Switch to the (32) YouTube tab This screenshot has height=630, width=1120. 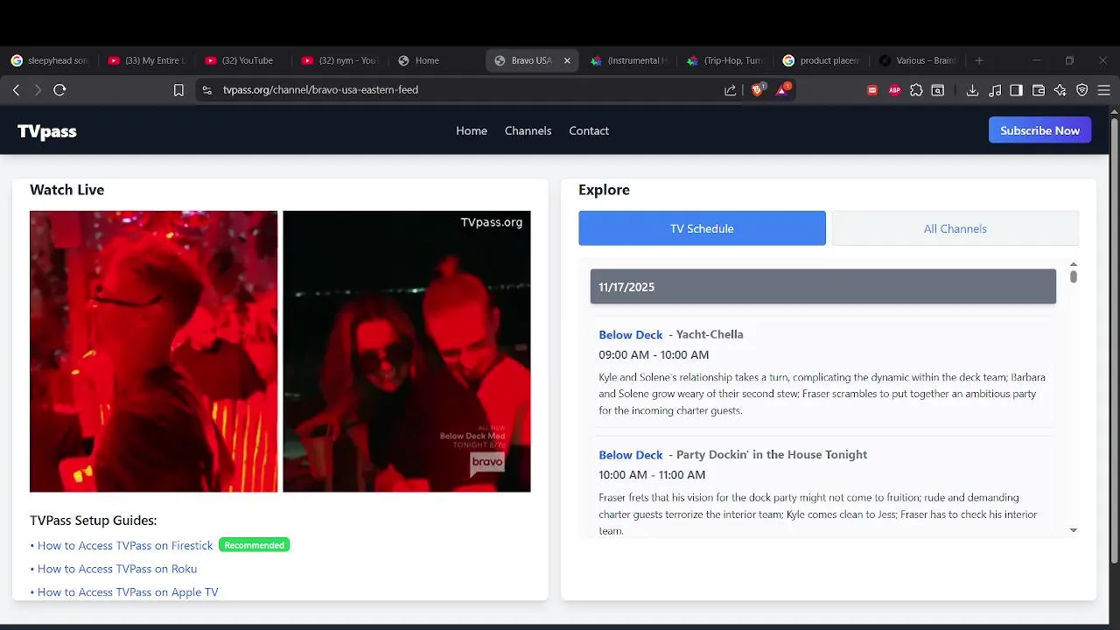tap(243, 60)
